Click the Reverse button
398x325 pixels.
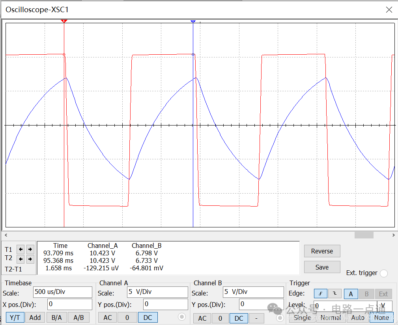tap(322, 251)
